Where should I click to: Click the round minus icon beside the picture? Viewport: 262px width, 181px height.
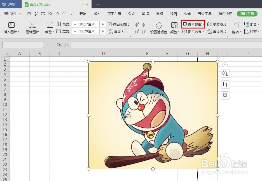pos(225,65)
